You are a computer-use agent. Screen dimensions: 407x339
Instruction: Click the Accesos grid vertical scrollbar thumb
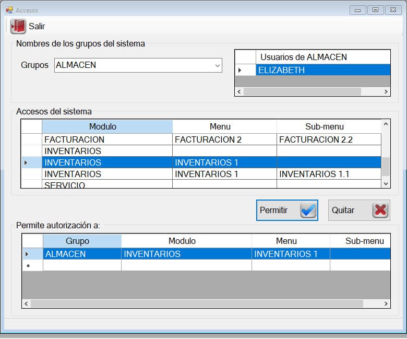(386, 167)
